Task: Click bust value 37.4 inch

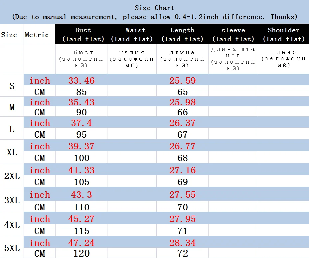Action: (81, 123)
